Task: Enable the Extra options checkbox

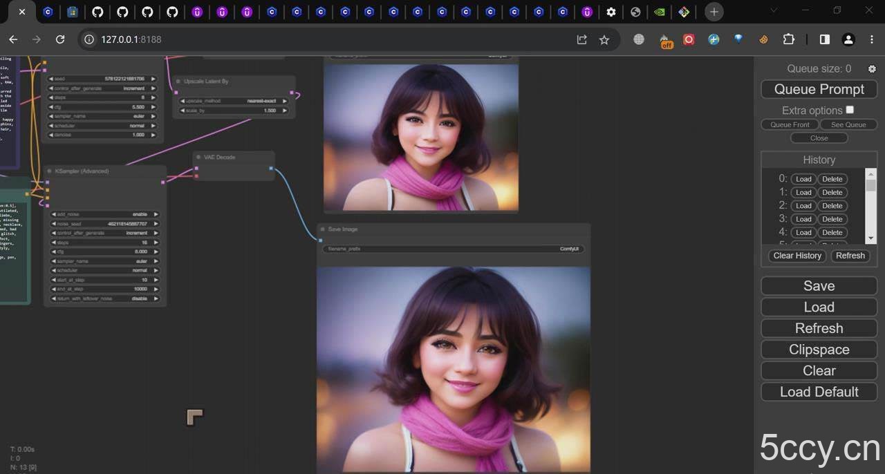Action: click(x=850, y=110)
